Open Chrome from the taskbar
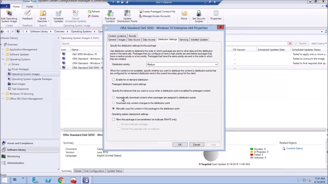 61,180
